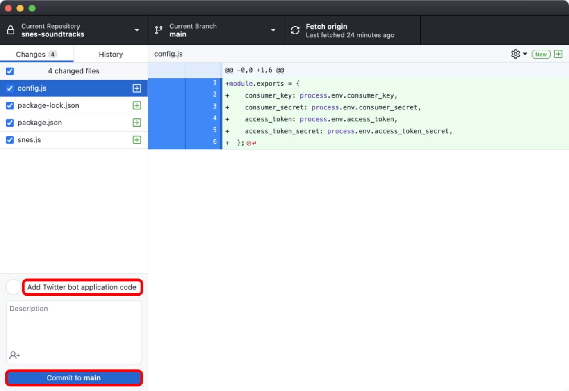This screenshot has width=569, height=391.
Task: Uncheck the select-all changed files checkbox
Action: point(9,71)
